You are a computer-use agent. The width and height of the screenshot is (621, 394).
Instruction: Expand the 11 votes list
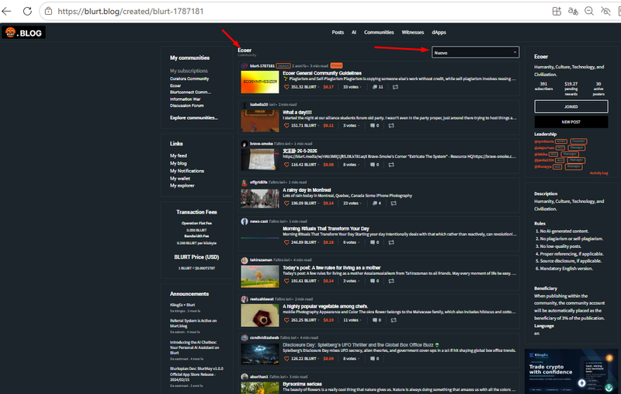click(352, 320)
